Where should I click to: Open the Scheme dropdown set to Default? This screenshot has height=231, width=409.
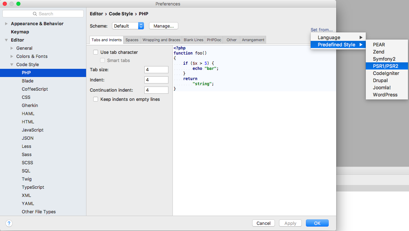pyautogui.click(x=128, y=26)
